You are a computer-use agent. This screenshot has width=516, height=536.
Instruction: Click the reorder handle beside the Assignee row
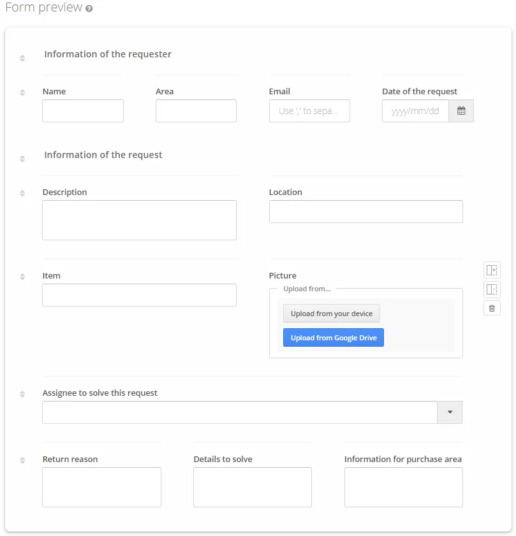point(22,394)
